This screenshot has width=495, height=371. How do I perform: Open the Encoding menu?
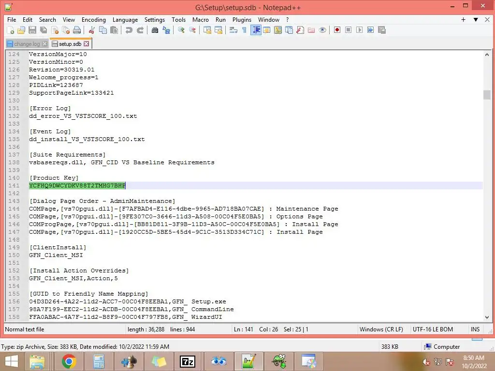(x=94, y=19)
